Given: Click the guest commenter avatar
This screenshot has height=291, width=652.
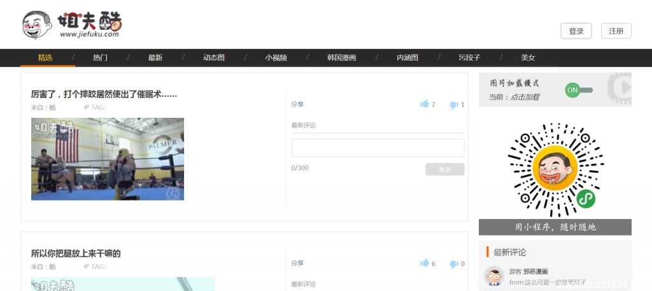Looking at the screenshot, I should click(494, 276).
